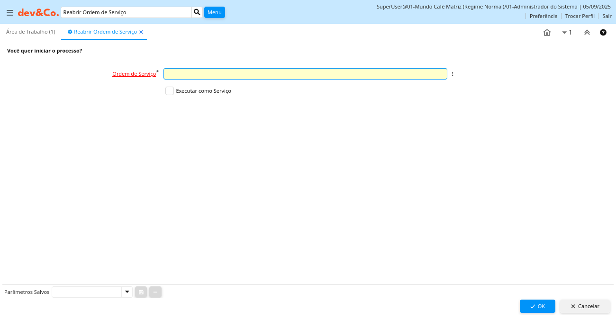This screenshot has height=319, width=616.
Task: Click the dev&Co. logo
Action: pos(38,13)
